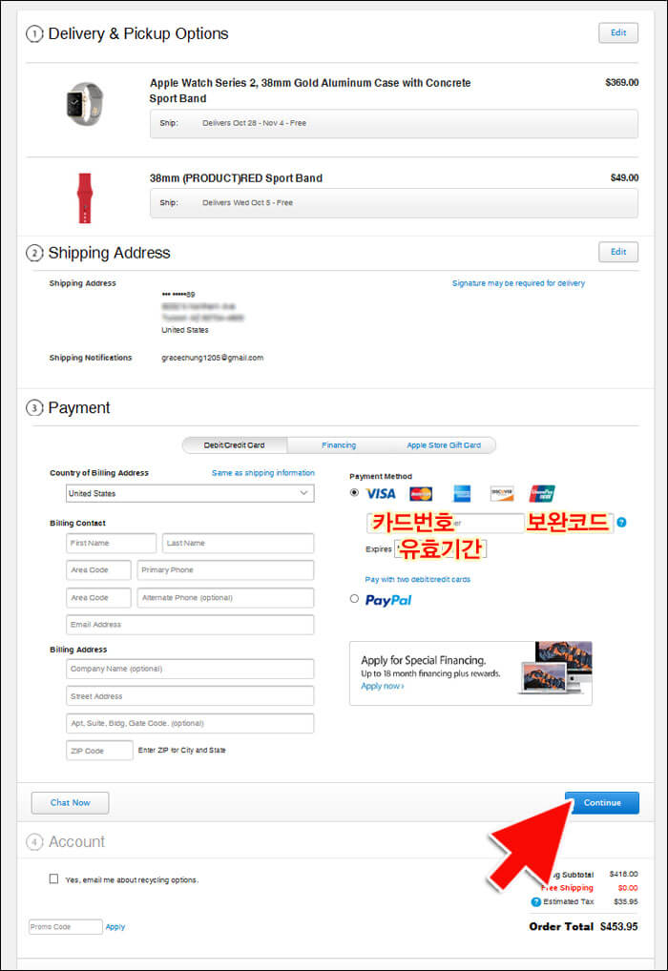Click the Area Code field beside Primary Phone

coord(98,569)
